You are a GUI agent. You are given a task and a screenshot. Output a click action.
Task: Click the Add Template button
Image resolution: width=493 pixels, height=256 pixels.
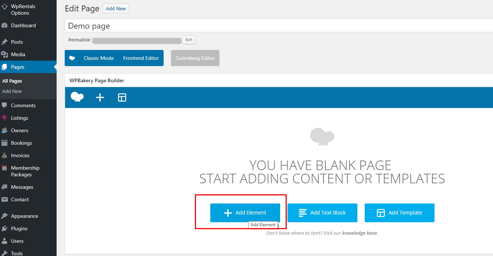point(400,213)
